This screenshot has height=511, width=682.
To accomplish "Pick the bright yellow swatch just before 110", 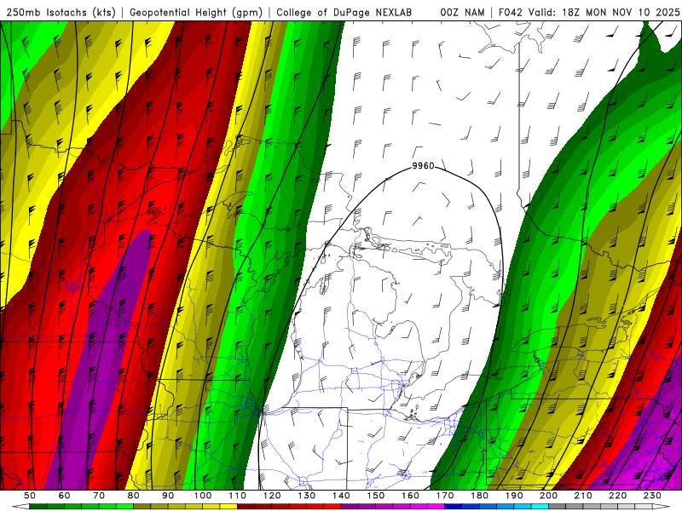I will click(x=228, y=507).
